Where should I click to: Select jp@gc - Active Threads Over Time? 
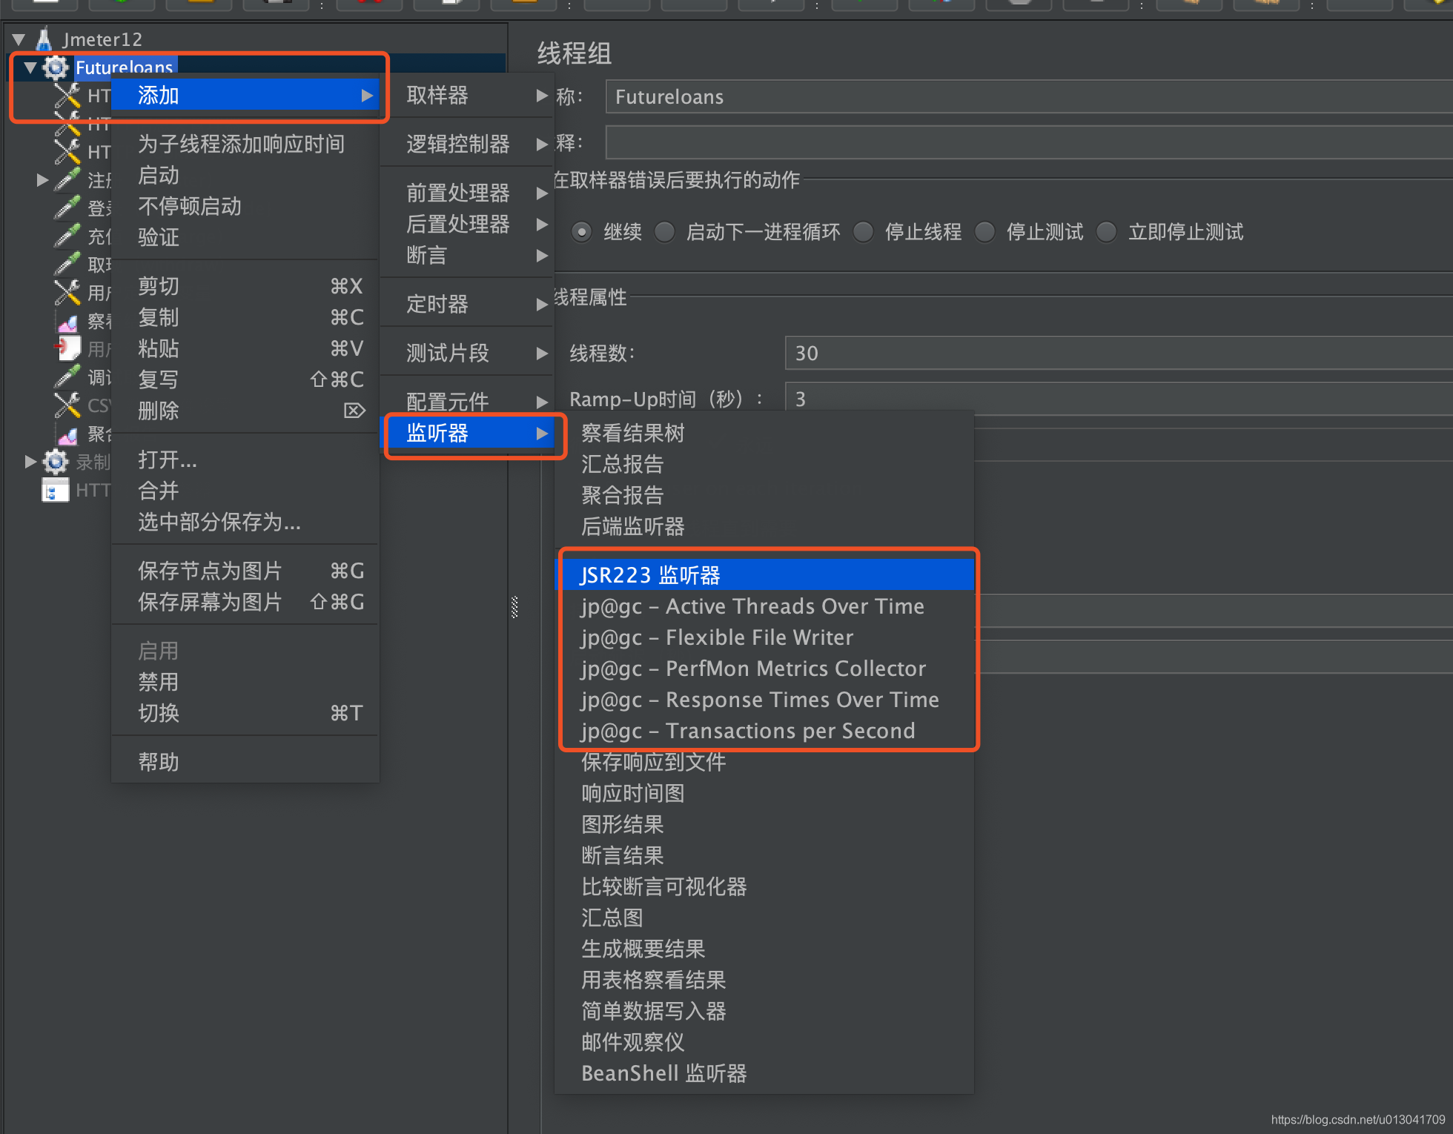[x=764, y=606]
